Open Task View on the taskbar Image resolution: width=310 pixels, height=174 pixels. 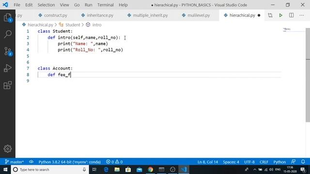click(94, 170)
